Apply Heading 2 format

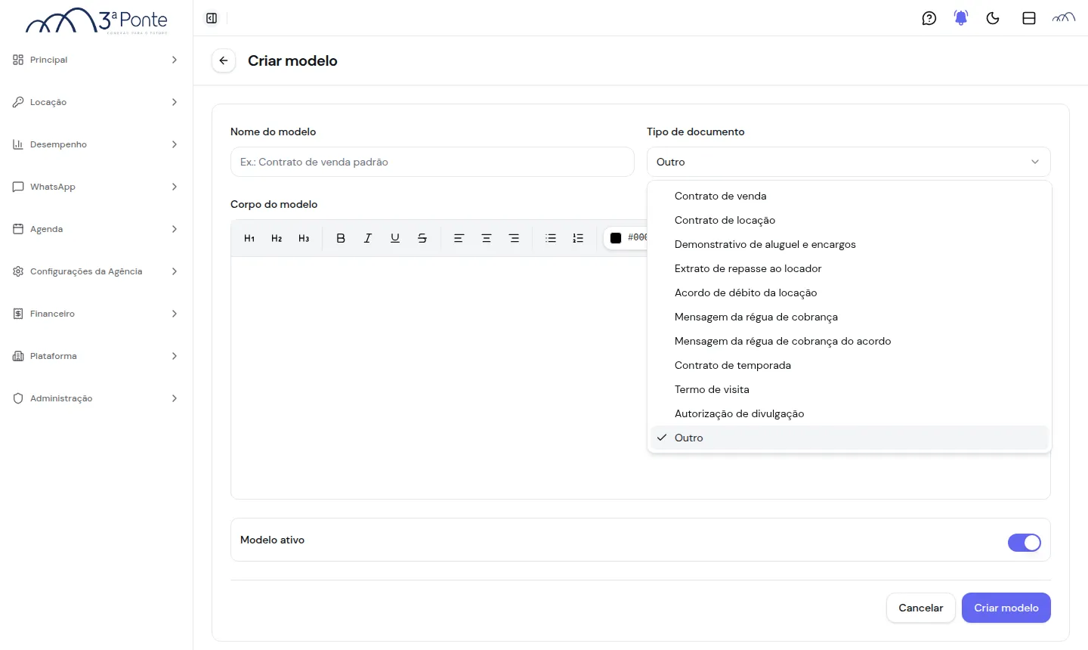pos(277,238)
